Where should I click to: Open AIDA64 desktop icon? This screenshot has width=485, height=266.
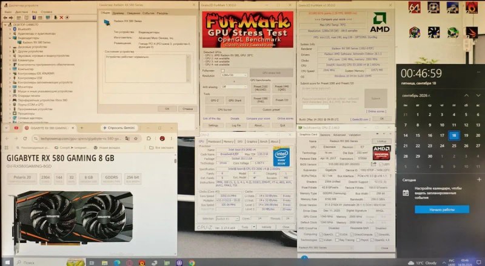414,7
